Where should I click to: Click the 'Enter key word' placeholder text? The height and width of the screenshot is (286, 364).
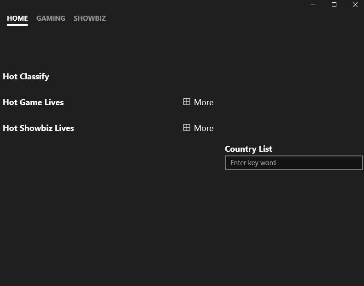253,163
